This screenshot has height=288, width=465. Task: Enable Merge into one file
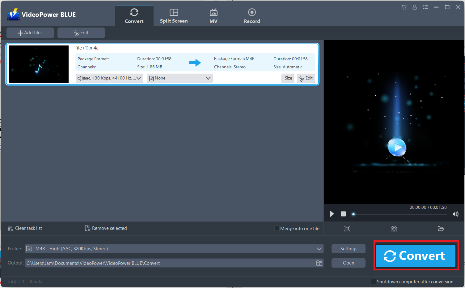(277, 228)
